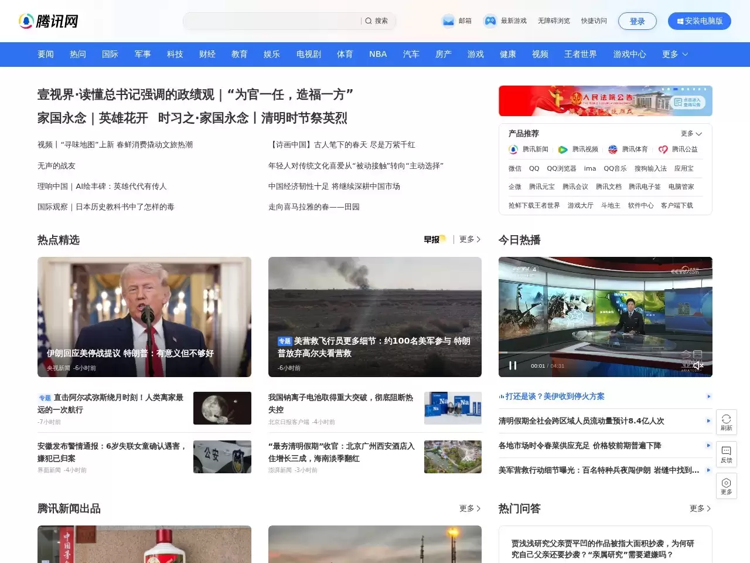The height and width of the screenshot is (563, 750).
Task: Open 腾讯体育 product icon
Action: [x=613, y=150]
